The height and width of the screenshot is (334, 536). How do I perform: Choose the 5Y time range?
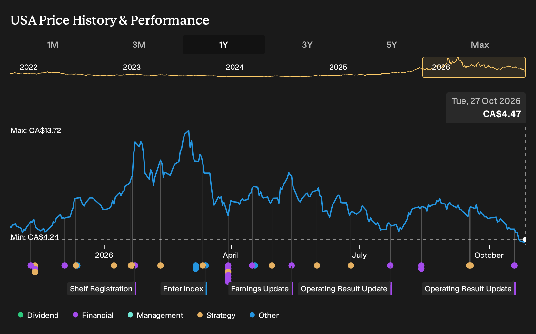[392, 45]
